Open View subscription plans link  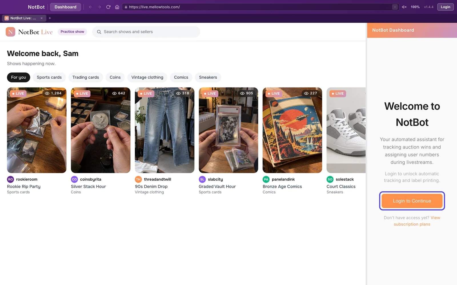[x=417, y=221]
